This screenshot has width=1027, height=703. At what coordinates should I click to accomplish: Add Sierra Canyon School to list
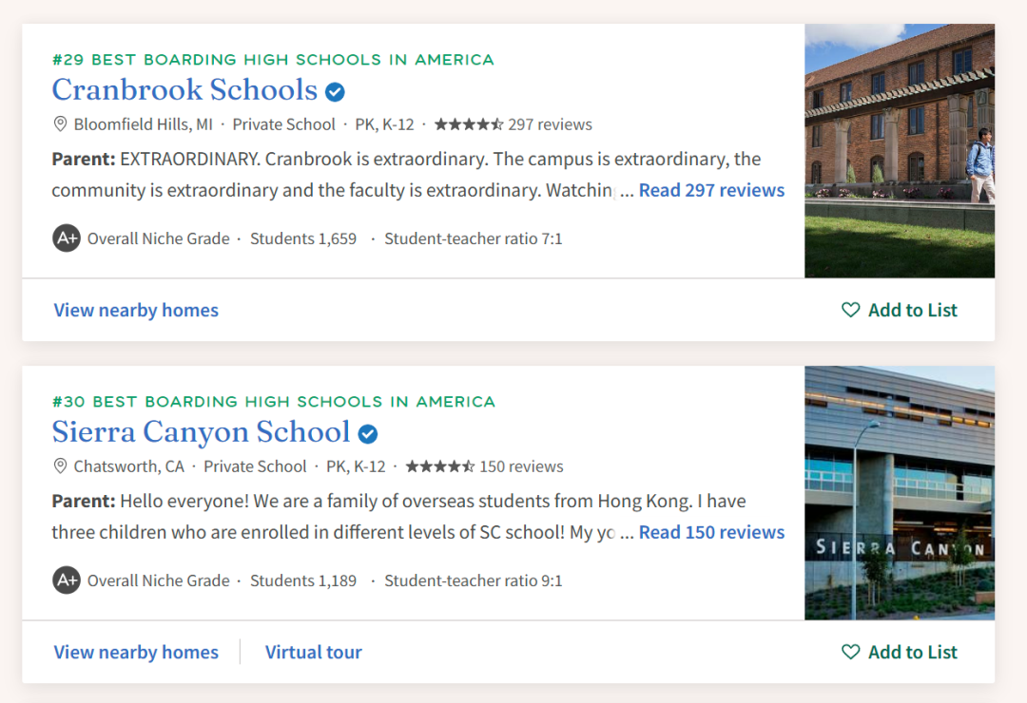(900, 652)
